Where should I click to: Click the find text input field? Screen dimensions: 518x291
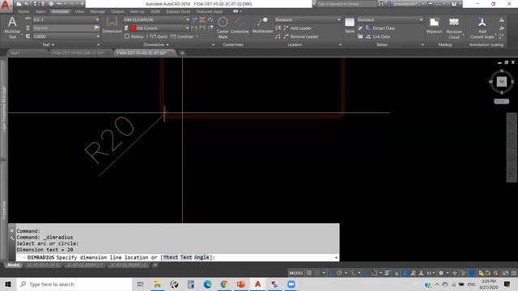pos(63,28)
